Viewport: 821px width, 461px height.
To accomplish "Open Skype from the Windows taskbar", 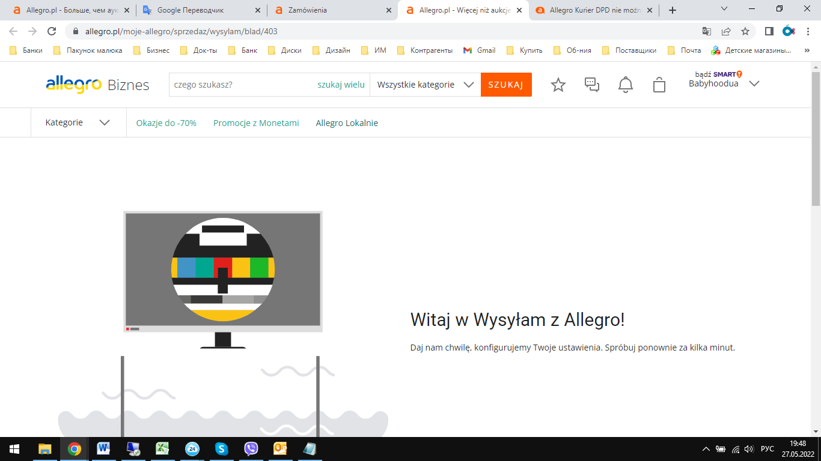I will click(x=222, y=448).
